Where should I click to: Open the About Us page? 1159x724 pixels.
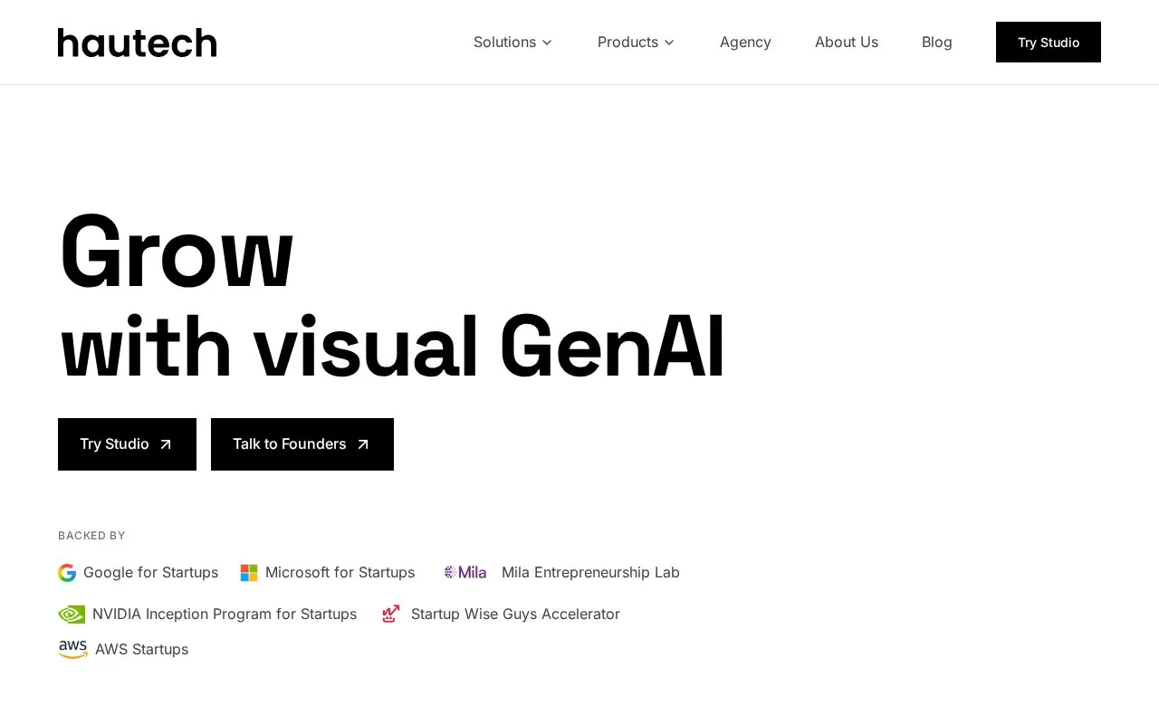tap(847, 43)
